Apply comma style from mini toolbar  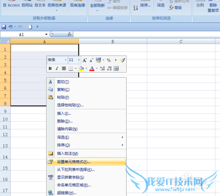[116, 60]
